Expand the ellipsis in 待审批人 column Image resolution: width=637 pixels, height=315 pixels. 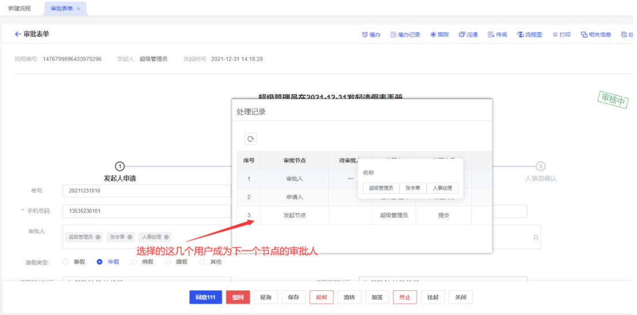pos(350,179)
